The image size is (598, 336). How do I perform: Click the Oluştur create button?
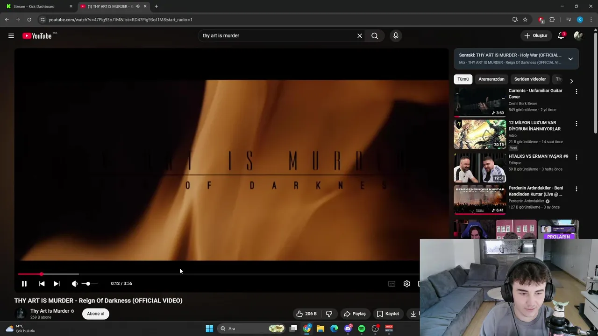[x=536, y=36]
